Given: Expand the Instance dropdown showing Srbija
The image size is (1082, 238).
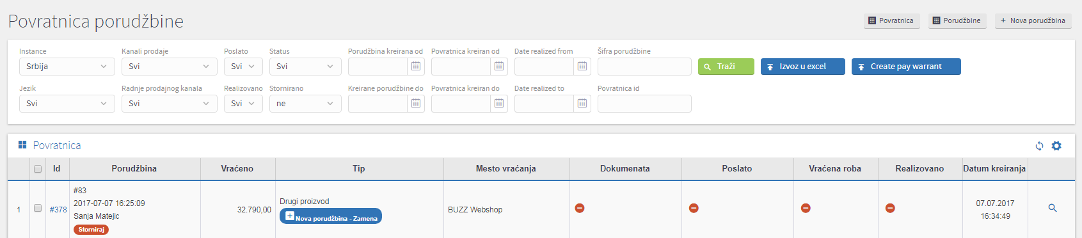Looking at the screenshot, I should point(67,67).
